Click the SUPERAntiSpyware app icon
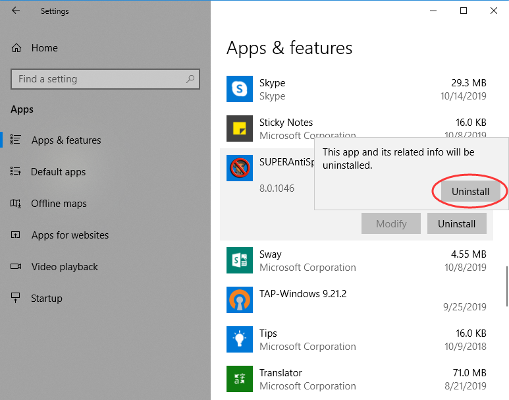This screenshot has width=509, height=400. click(x=240, y=168)
